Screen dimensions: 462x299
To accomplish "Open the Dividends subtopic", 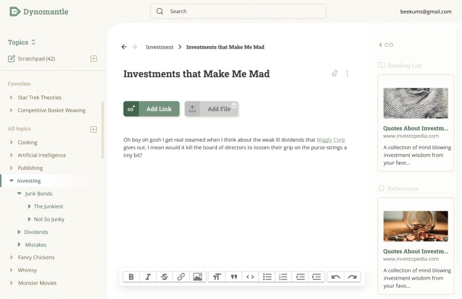I will coord(36,232).
